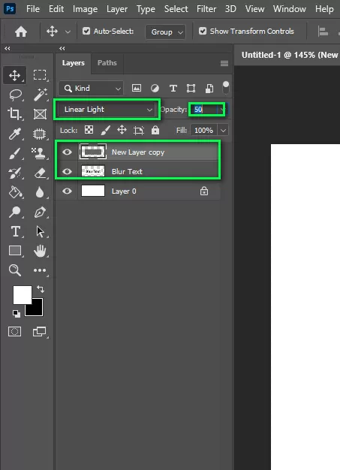The image size is (340, 470).
Task: Open the Filter menu
Action: pos(206,9)
